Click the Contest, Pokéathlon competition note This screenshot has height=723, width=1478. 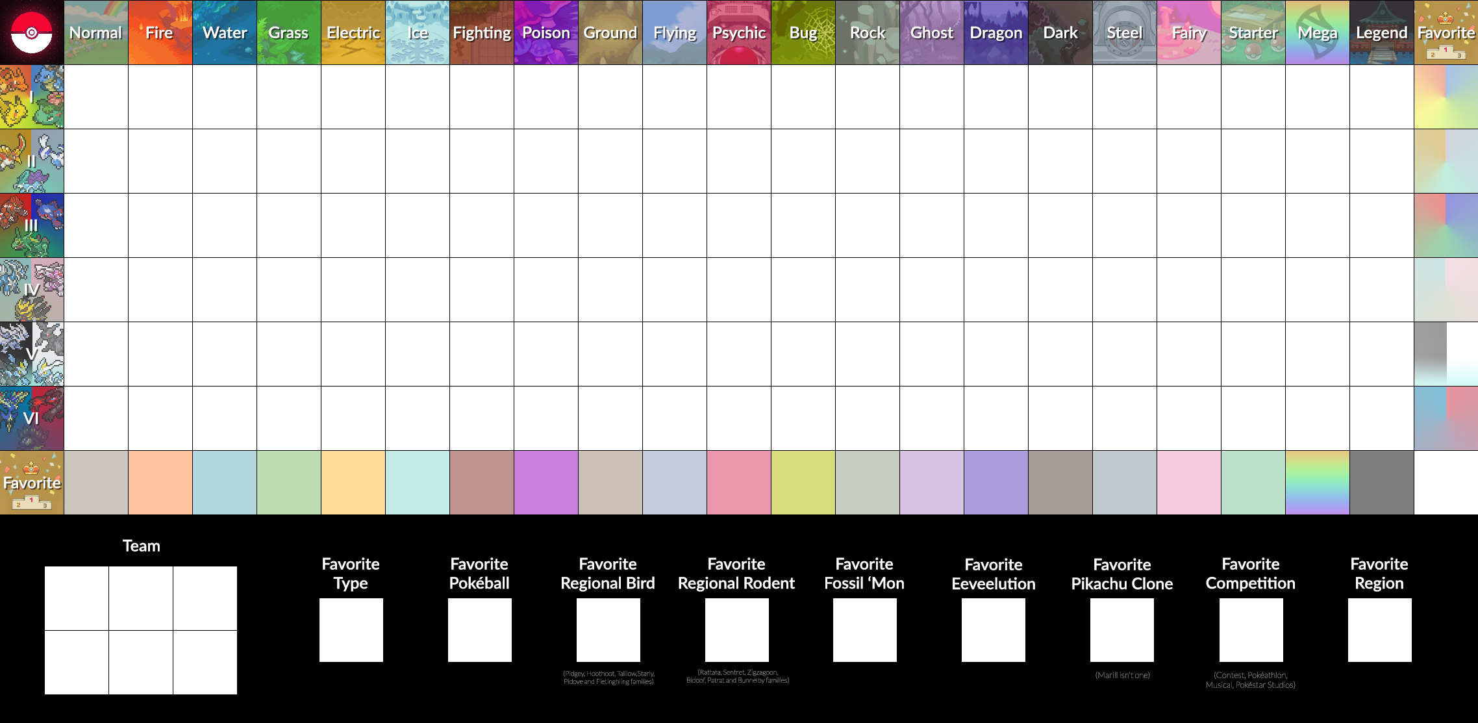coord(1251,680)
